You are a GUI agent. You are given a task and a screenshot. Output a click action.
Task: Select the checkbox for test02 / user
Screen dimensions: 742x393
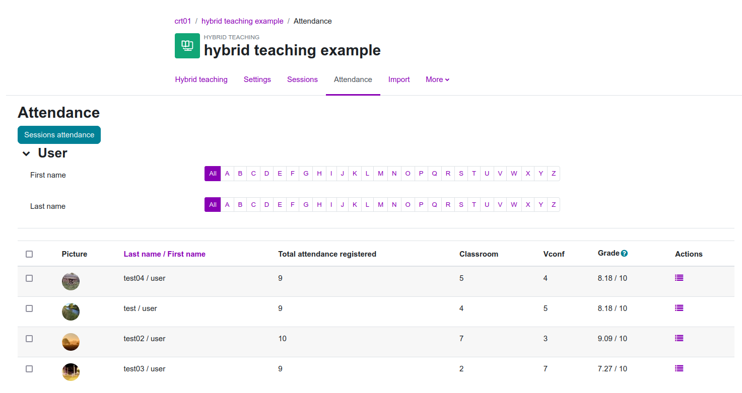click(x=29, y=339)
